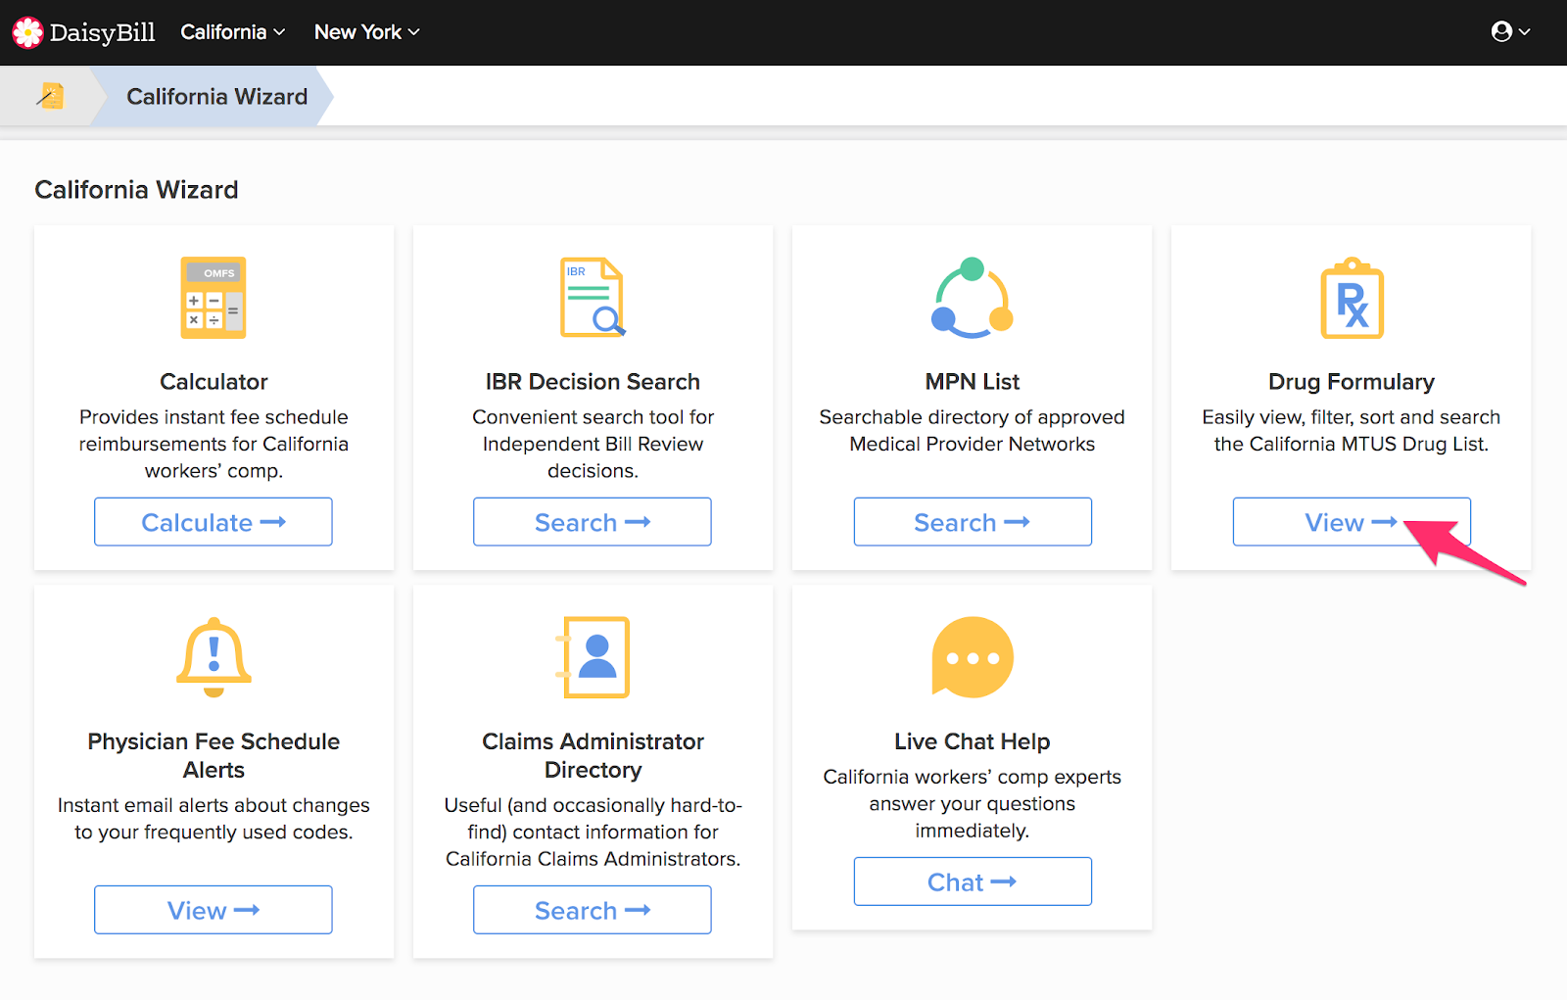The height and width of the screenshot is (1000, 1567).
Task: Click the DaisyBill flower logo icon
Action: coord(27,32)
